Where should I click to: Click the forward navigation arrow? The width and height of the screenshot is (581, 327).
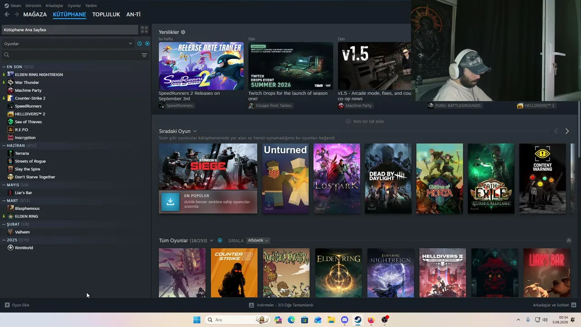point(16,15)
